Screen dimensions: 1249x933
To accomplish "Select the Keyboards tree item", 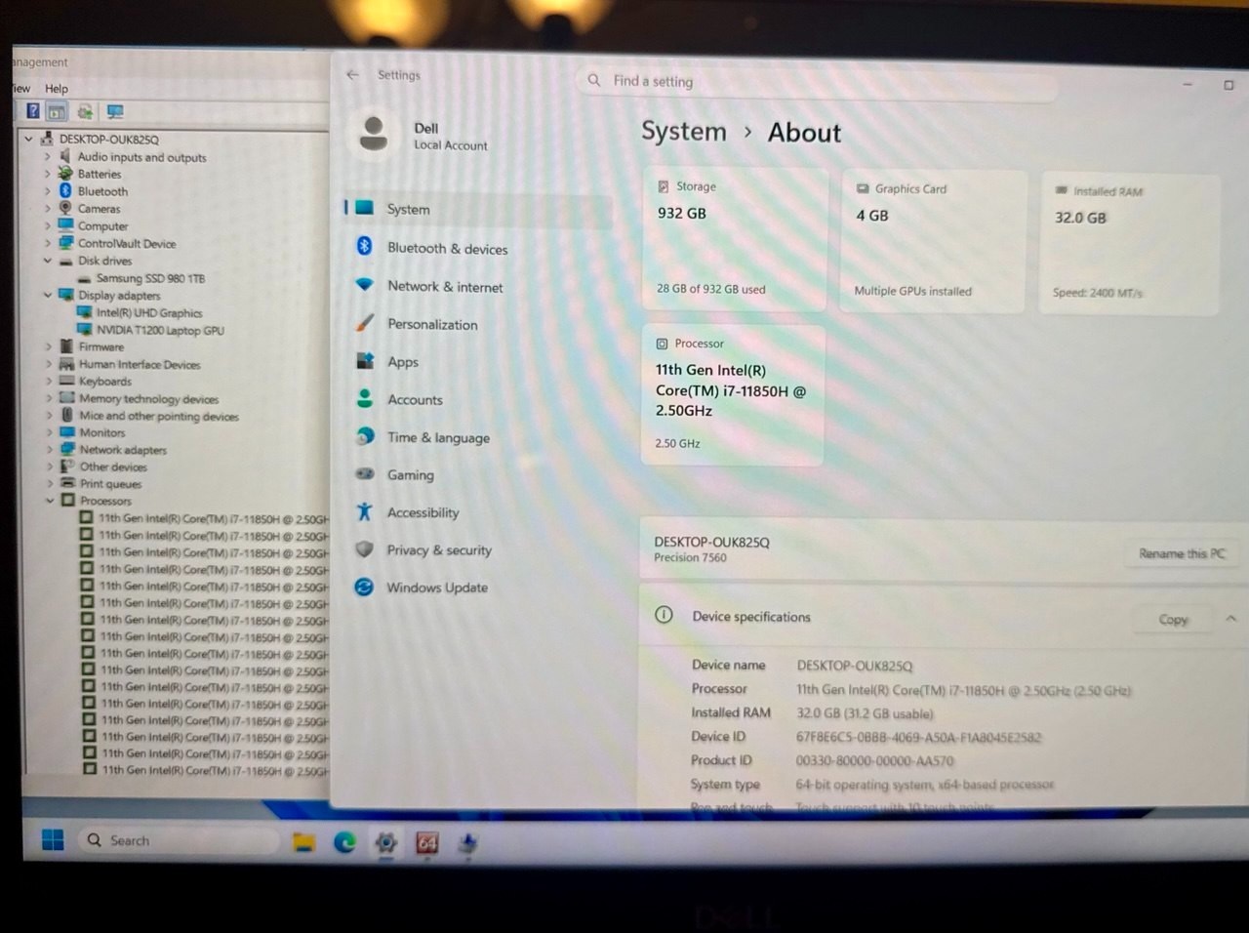I will point(105,382).
